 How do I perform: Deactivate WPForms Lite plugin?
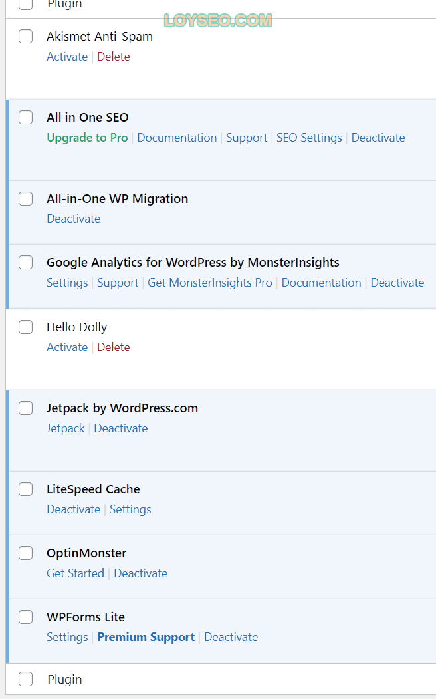tap(231, 638)
